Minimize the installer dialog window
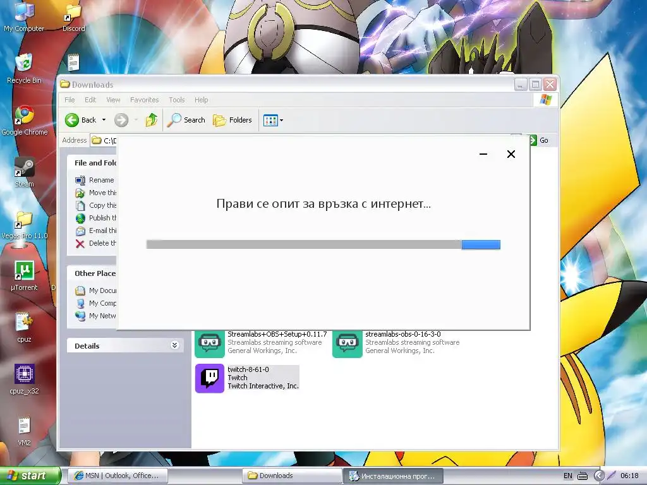Screen dimensions: 647x485 pyautogui.click(x=483, y=154)
